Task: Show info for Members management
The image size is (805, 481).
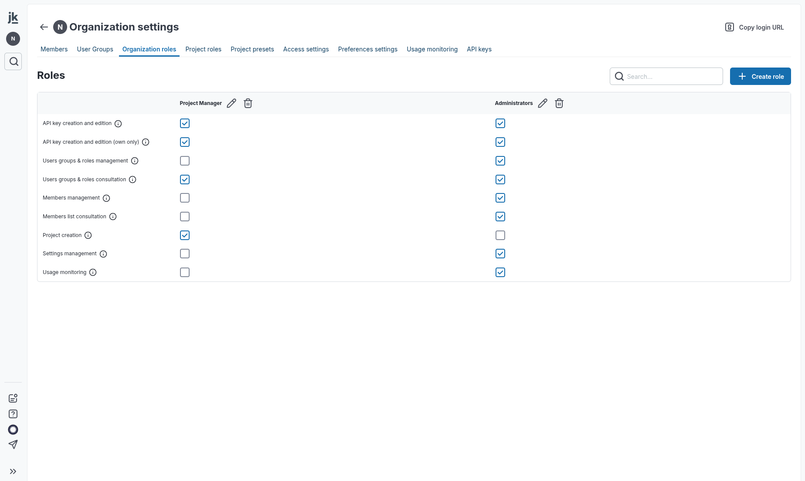Action: (106, 198)
